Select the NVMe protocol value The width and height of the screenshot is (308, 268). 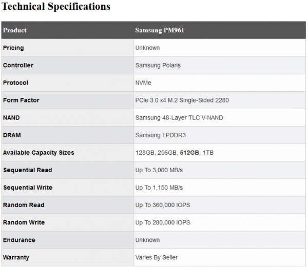(143, 83)
